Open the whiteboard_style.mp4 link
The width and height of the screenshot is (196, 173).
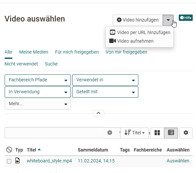49,161
